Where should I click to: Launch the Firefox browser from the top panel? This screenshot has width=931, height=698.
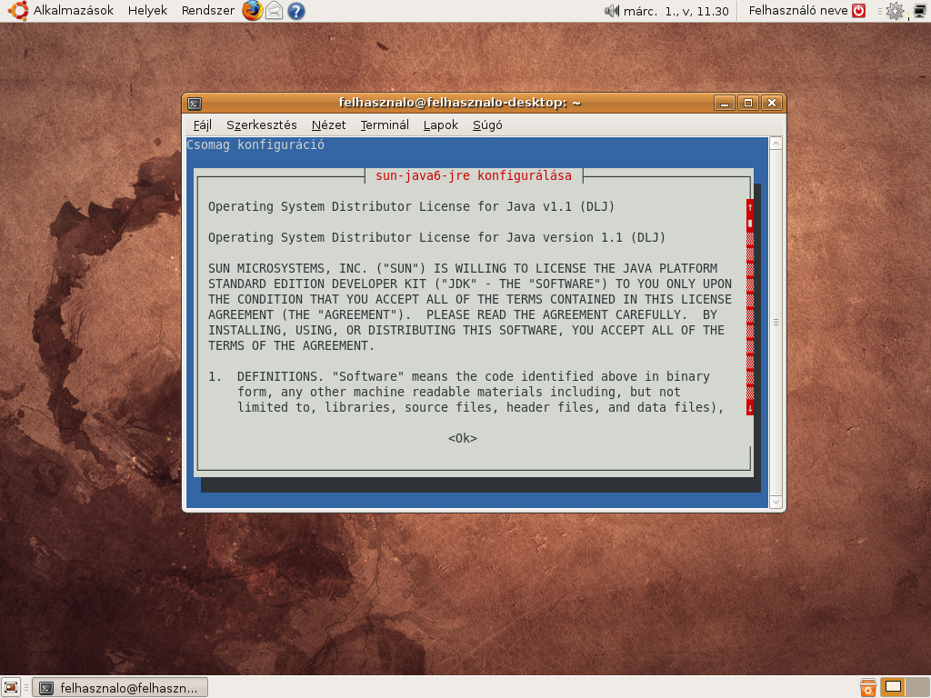(253, 11)
